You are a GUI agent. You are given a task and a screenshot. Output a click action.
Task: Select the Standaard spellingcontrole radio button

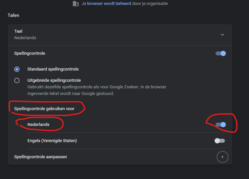click(17, 69)
